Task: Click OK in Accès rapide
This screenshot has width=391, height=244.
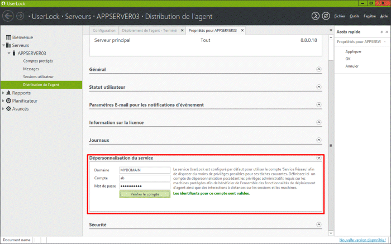Action: coord(348,59)
